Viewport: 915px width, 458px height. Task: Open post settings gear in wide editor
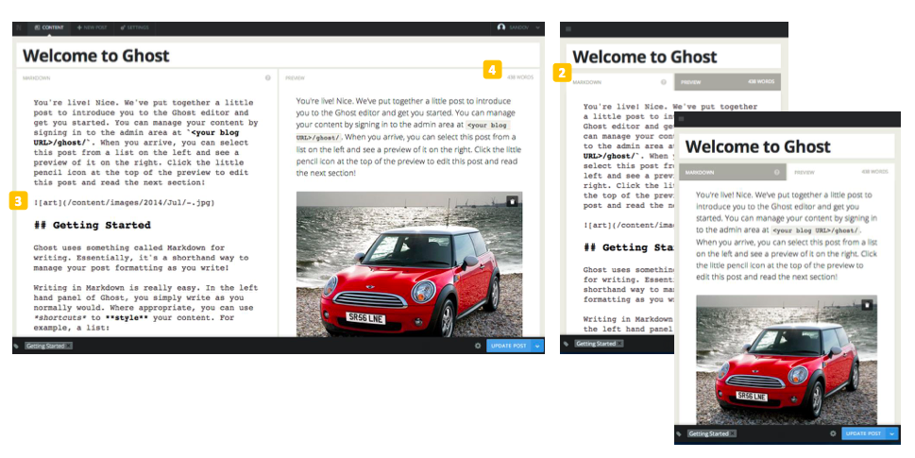[478, 346]
